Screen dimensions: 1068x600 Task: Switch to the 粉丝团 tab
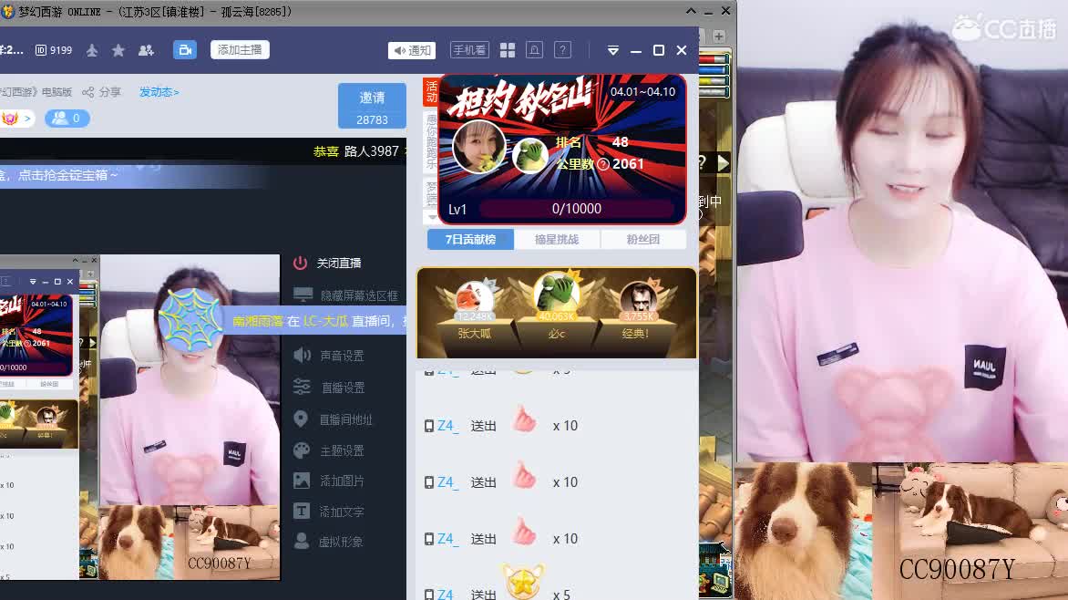[x=643, y=239]
